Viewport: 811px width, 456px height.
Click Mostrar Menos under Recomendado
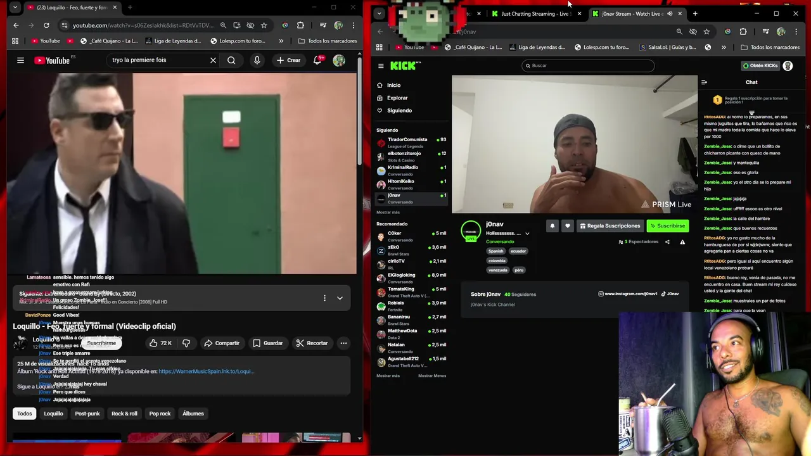click(x=432, y=376)
